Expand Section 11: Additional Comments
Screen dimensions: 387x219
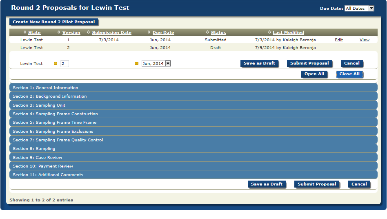point(193,175)
